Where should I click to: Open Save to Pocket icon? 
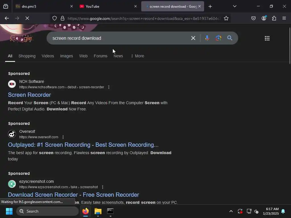[253, 18]
